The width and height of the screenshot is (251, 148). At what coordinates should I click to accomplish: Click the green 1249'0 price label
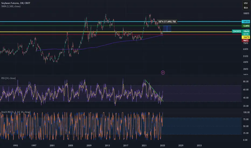pyautogui.click(x=246, y=26)
